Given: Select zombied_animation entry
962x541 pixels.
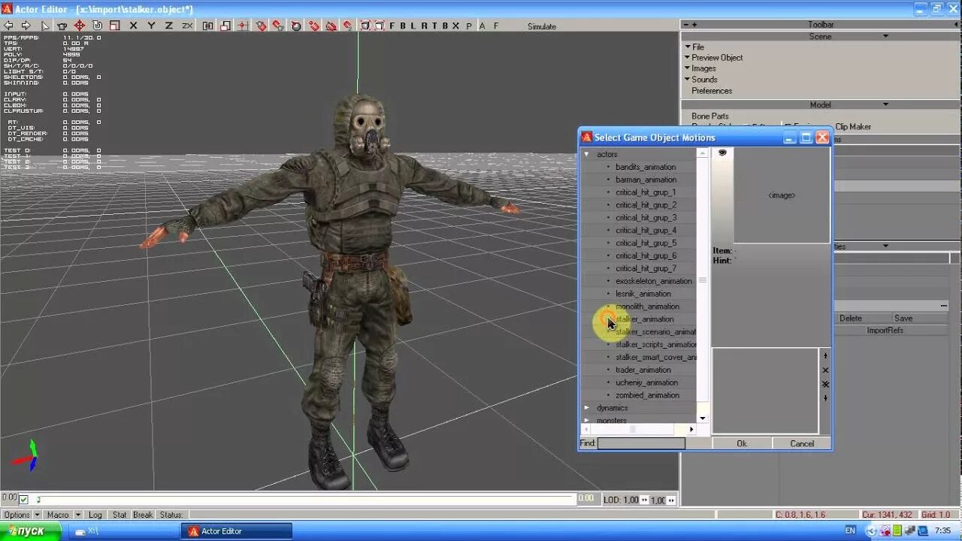Looking at the screenshot, I should 647,395.
